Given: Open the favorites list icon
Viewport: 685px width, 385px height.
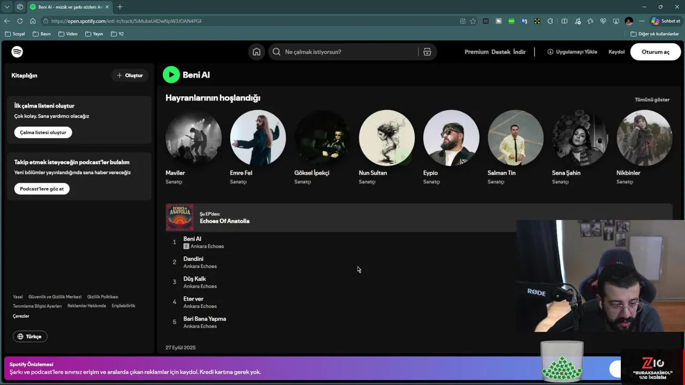Looking at the screenshot, I should (x=590, y=21).
